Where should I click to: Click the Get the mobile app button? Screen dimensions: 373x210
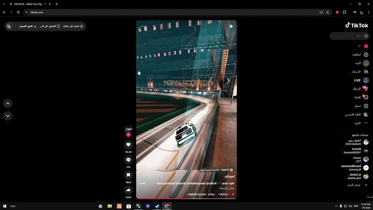[50, 26]
